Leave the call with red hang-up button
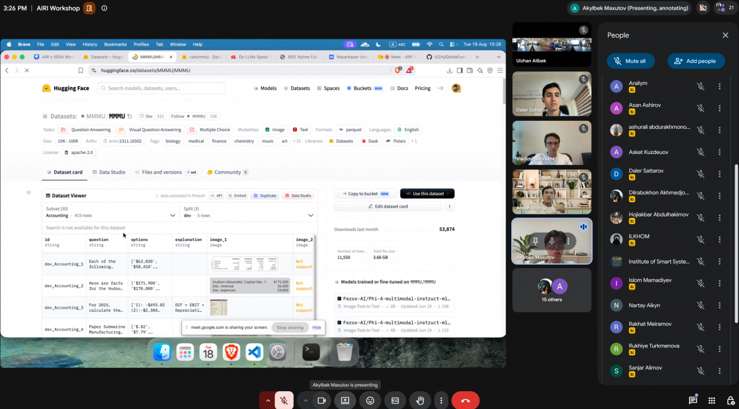 click(466, 400)
